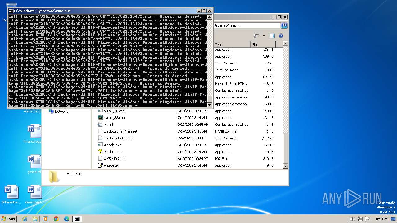
Task: Maximize the Explorer window
Action: click(279, 17)
